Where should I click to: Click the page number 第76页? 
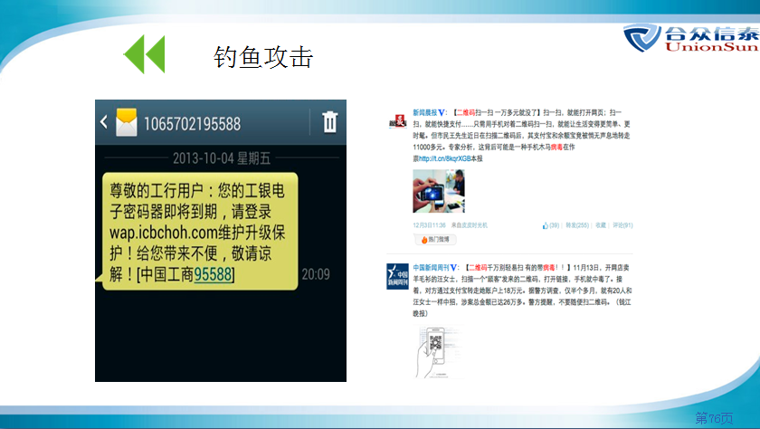click(x=714, y=418)
